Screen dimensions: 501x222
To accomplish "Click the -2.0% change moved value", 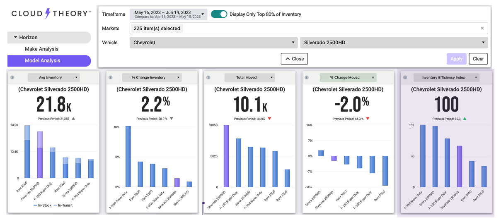I will (x=351, y=105).
